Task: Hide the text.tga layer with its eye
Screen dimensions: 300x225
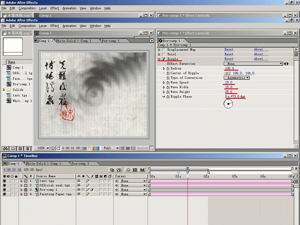Action: (4, 181)
